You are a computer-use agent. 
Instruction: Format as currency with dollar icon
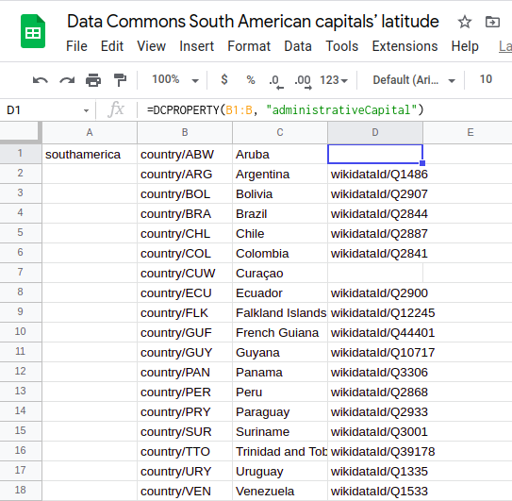(224, 79)
